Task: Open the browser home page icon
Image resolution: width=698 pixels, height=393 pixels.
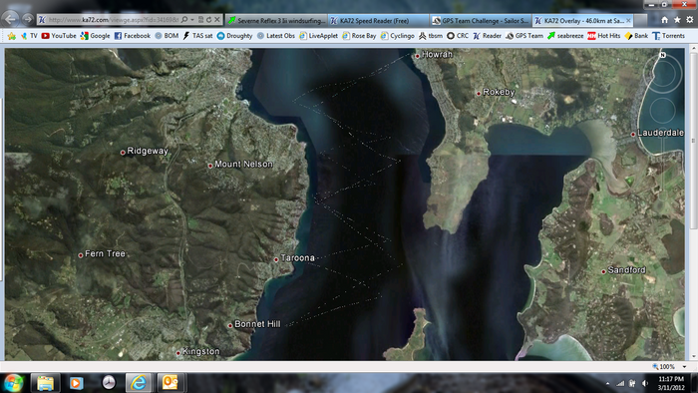Action: (x=665, y=20)
